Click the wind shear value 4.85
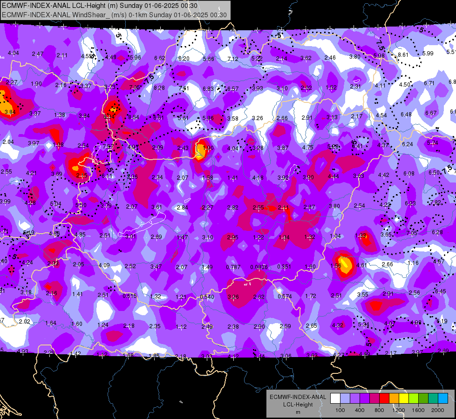Image resolution: width=456 pixels, height=419 pixels. pyautogui.click(x=80, y=234)
